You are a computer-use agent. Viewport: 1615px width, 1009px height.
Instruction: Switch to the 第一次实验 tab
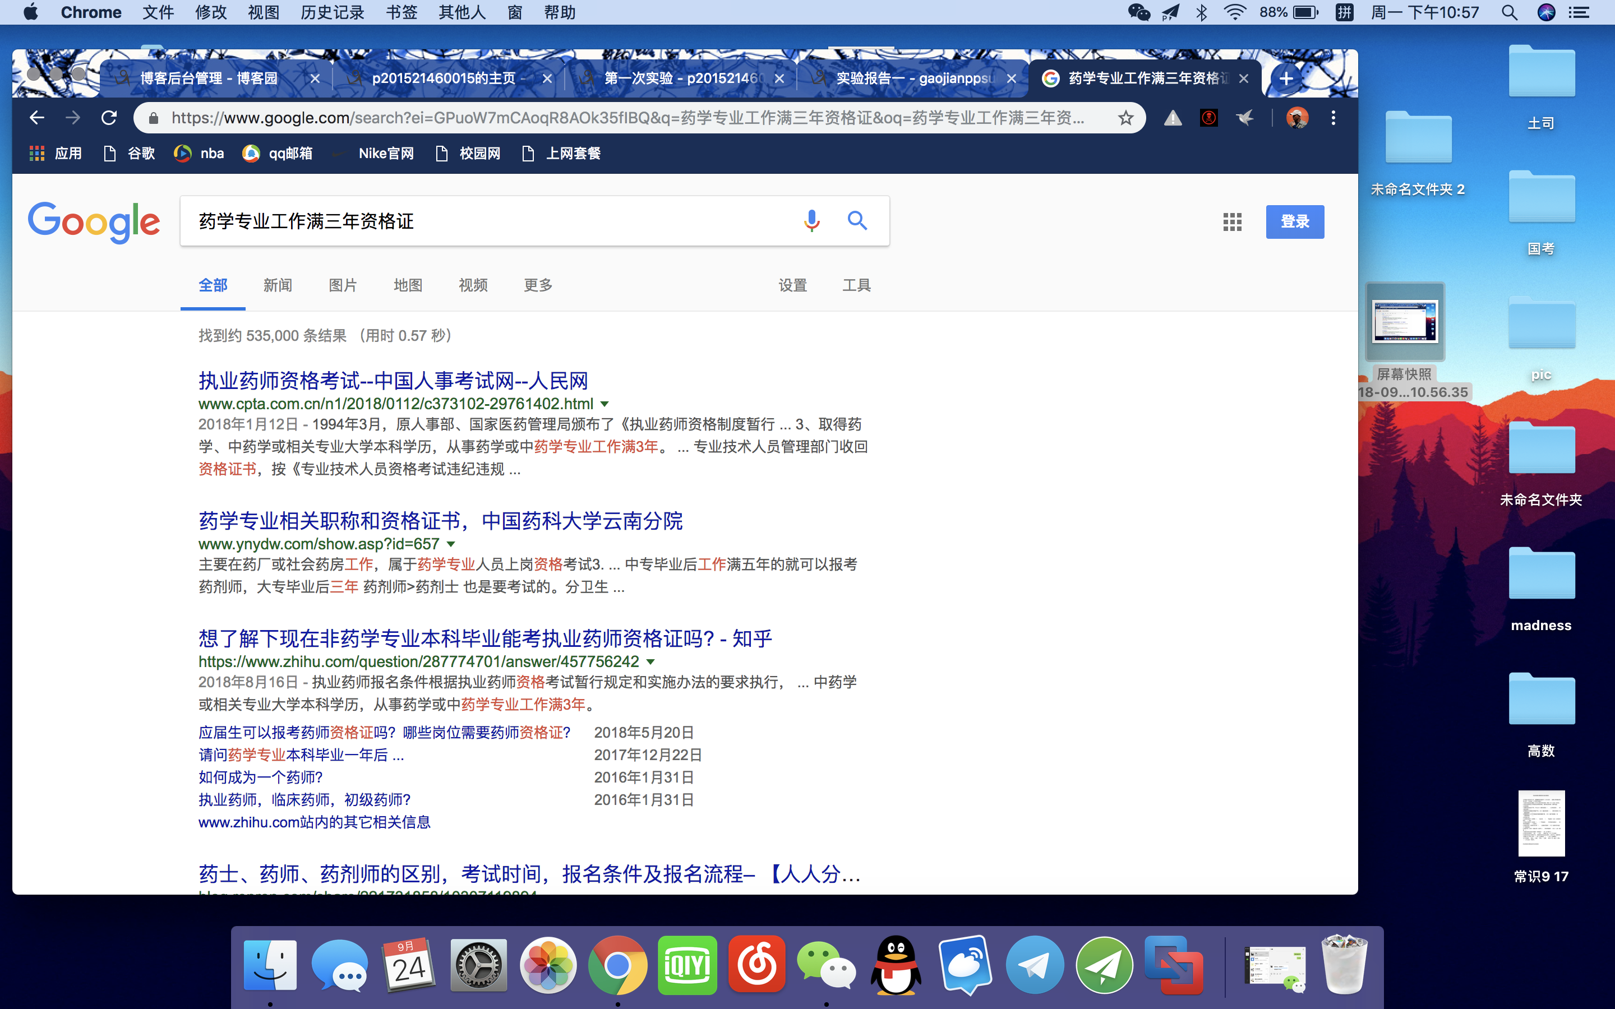pos(681,78)
